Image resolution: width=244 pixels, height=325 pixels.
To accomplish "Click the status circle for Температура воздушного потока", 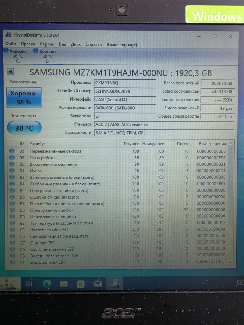I will (13, 223).
